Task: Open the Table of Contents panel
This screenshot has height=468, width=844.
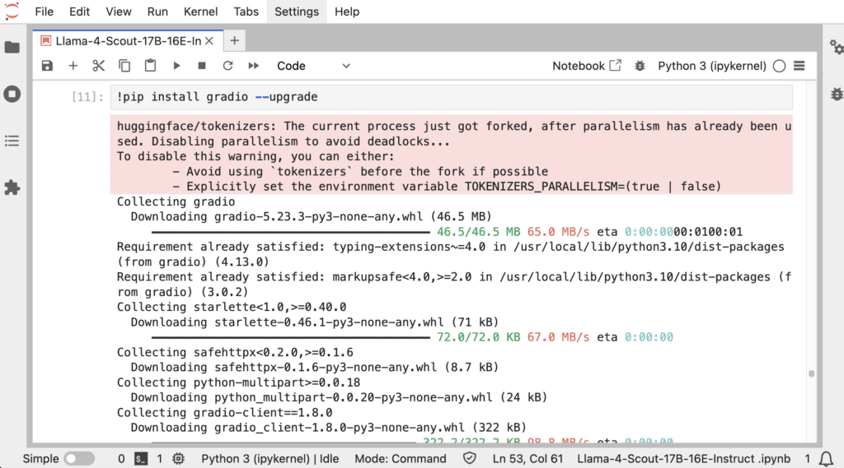Action: (12, 141)
